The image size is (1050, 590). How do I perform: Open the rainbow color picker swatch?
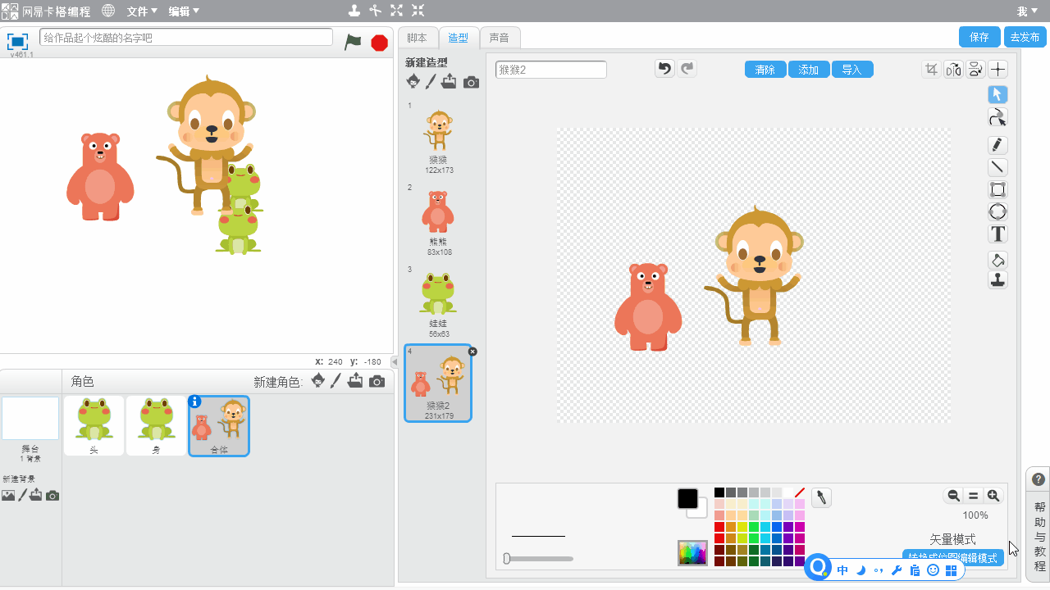point(692,553)
